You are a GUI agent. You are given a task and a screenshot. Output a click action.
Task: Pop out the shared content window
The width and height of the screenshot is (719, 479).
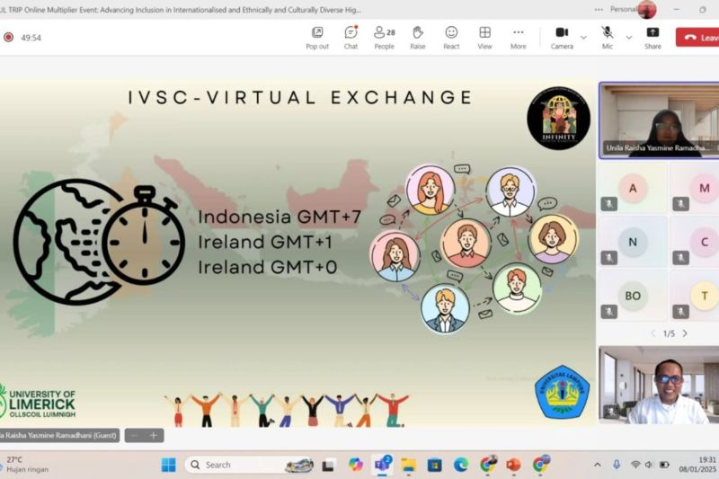[317, 37]
